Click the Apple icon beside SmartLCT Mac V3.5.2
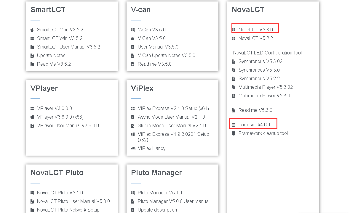Screen dimensions: 358x213 pos(32,30)
